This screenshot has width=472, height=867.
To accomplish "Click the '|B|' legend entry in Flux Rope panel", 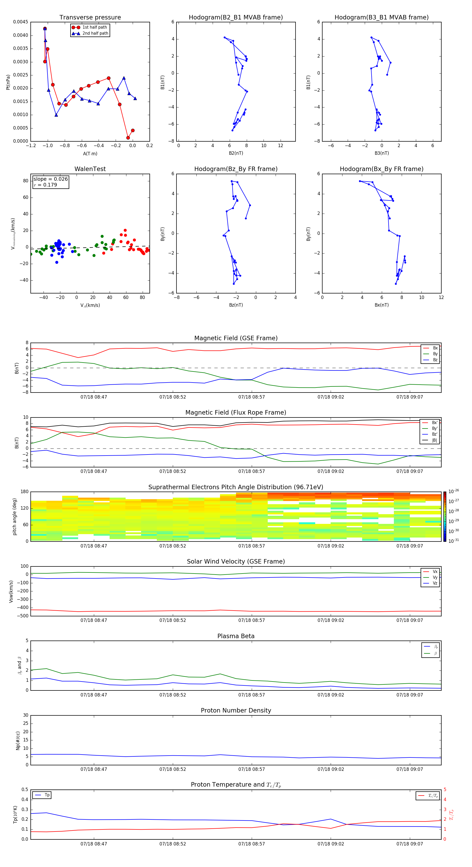I will coord(430,440).
